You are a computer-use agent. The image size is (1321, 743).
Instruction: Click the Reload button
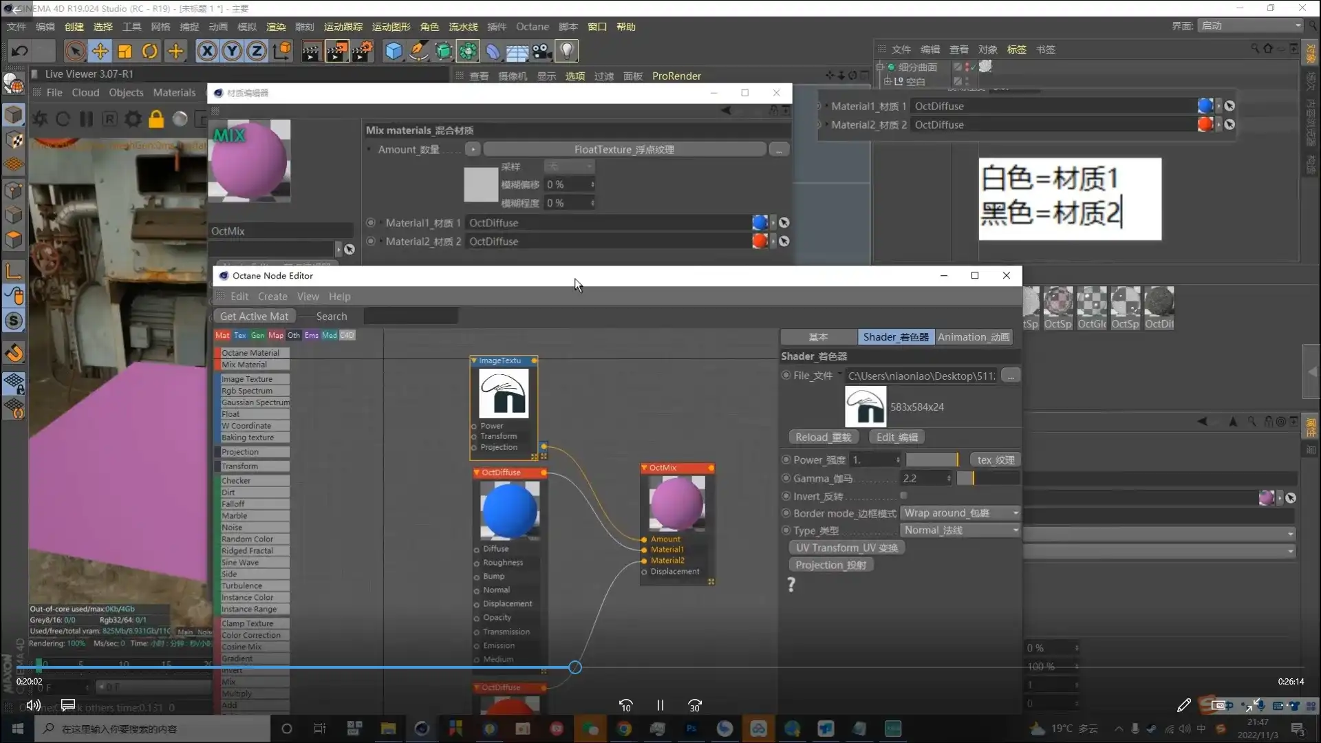pos(823,438)
